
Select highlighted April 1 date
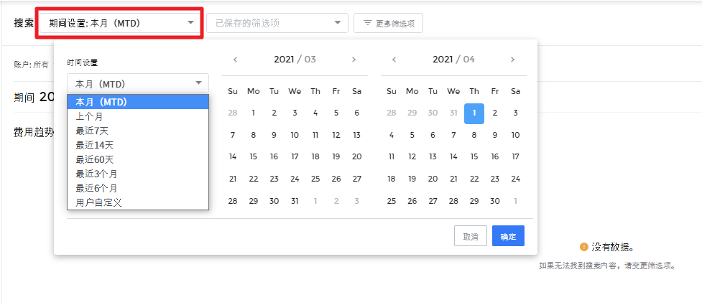474,113
